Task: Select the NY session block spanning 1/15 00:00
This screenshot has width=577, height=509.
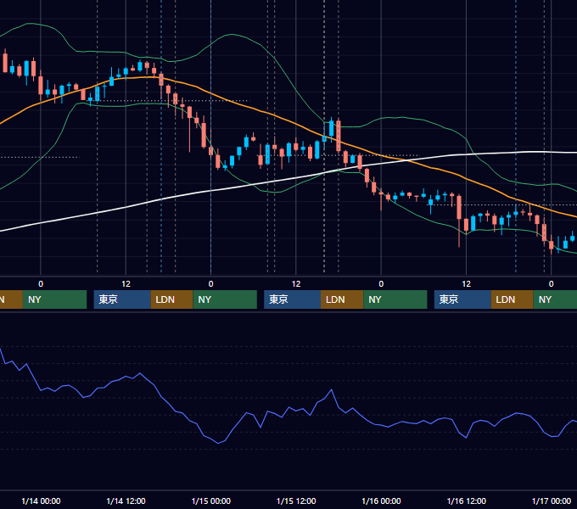Action: point(225,299)
